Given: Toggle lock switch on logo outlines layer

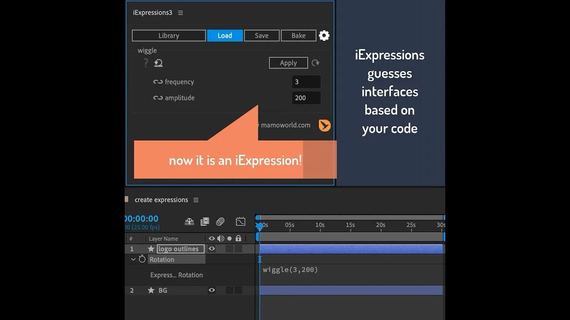Looking at the screenshot, I should [x=238, y=249].
